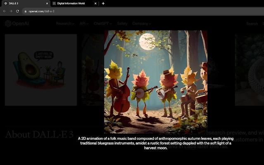Click the lock icon in the address bar
264x165 pixels.
point(26,12)
